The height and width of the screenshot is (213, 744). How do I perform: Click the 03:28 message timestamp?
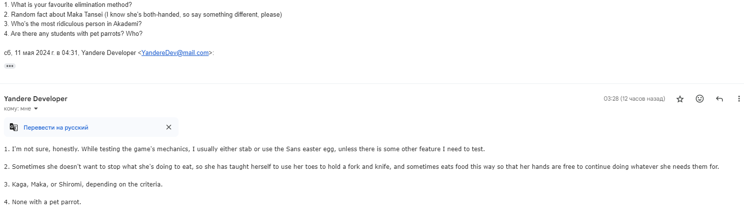(634, 99)
